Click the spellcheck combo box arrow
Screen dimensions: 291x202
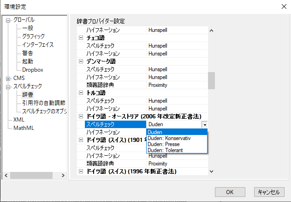(204, 125)
